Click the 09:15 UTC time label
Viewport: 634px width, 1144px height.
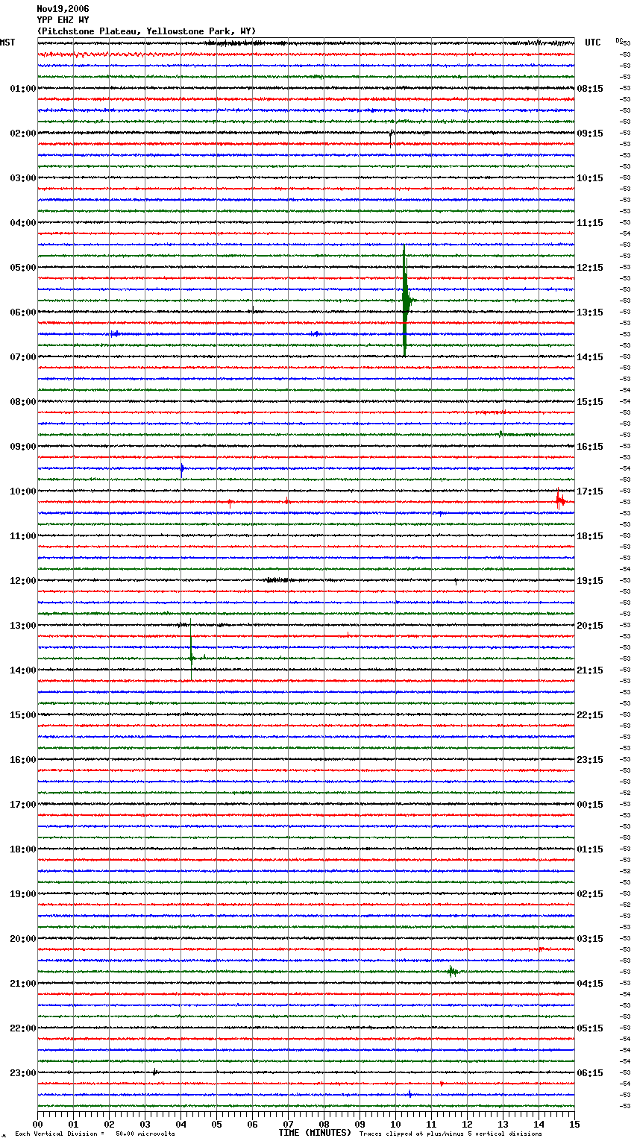(x=590, y=133)
